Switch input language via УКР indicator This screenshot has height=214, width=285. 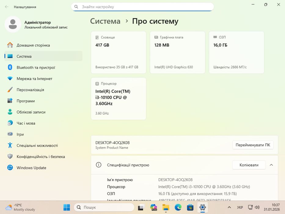(240, 207)
